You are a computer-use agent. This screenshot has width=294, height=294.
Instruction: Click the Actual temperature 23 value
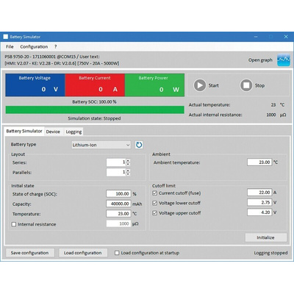coord(273,105)
